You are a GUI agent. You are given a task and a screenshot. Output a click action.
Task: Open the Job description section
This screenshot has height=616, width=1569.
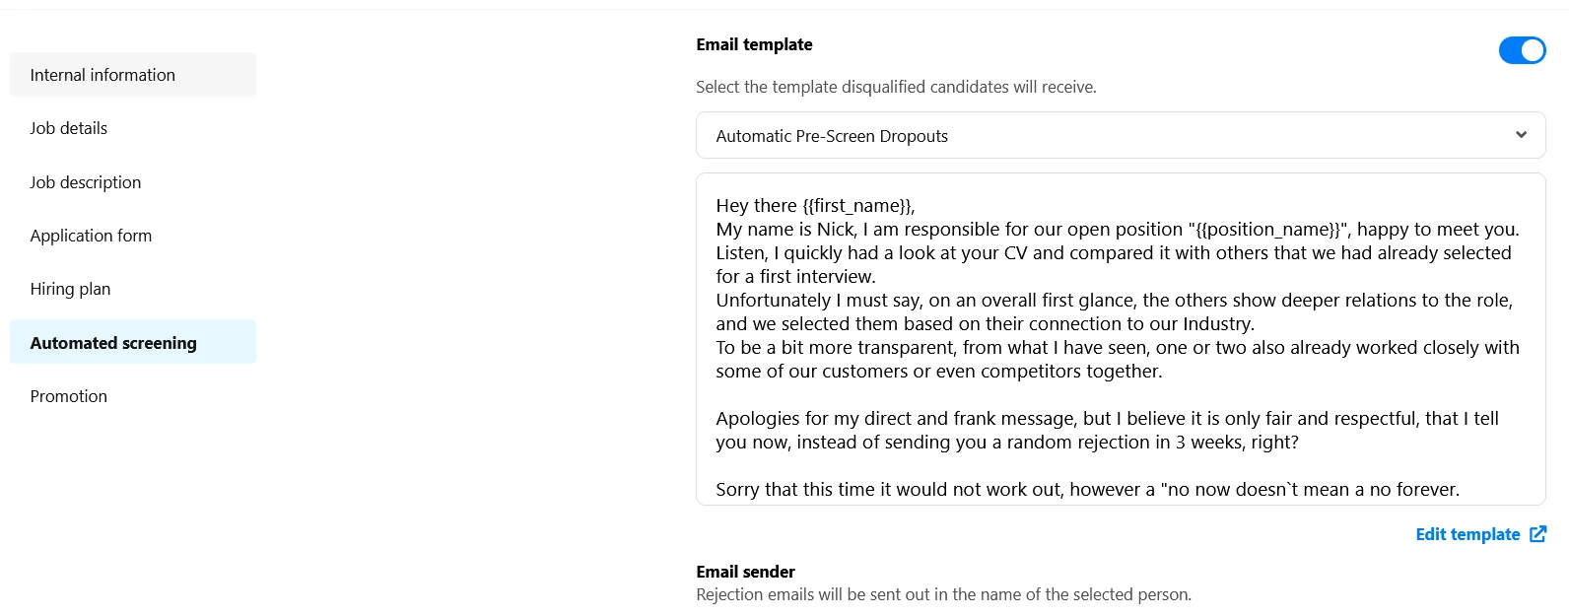point(133,182)
